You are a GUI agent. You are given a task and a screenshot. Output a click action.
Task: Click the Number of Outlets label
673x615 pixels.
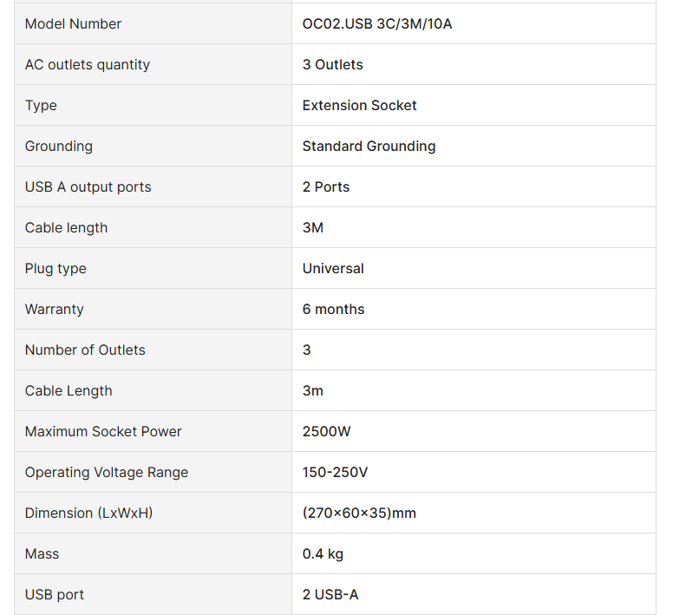85,350
